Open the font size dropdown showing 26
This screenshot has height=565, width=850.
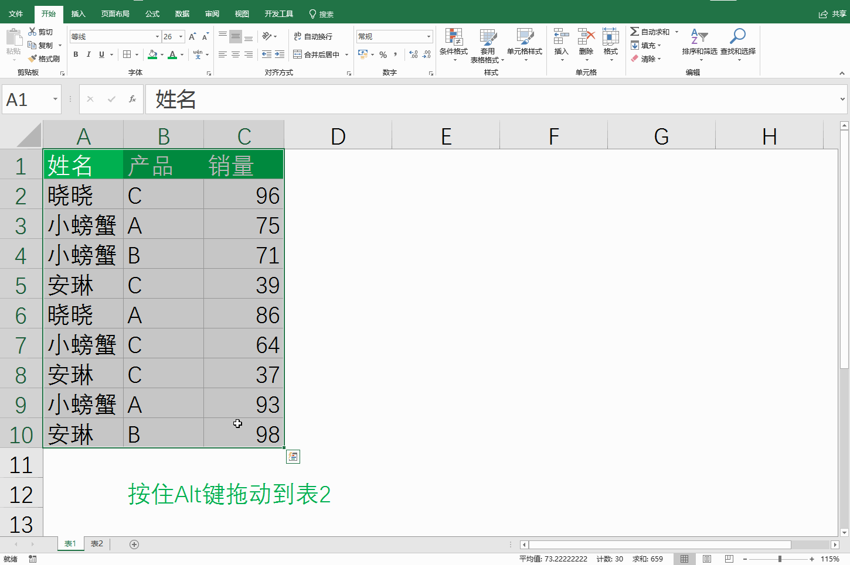[181, 36]
